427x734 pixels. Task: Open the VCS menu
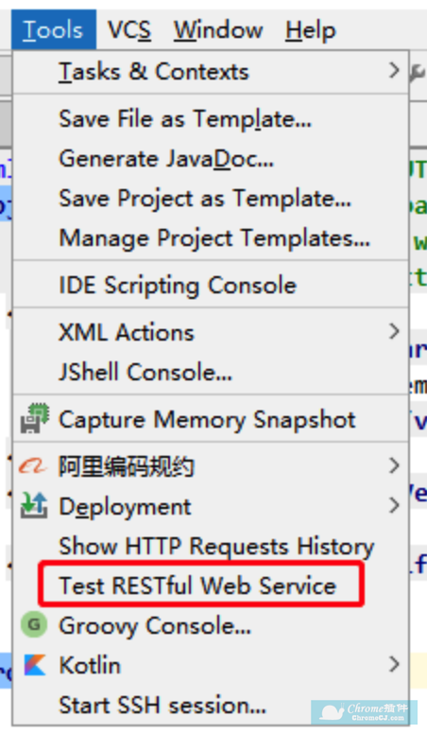tap(129, 29)
